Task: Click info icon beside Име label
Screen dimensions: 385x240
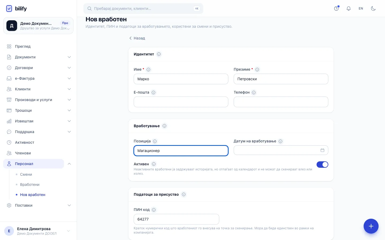Action: 148,70
